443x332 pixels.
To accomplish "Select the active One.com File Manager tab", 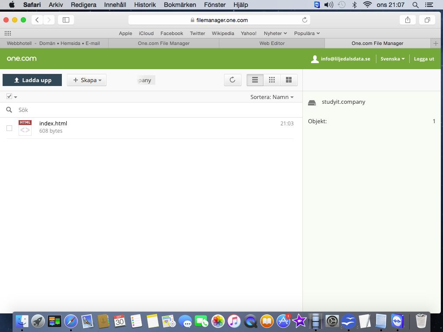I will 377,43.
